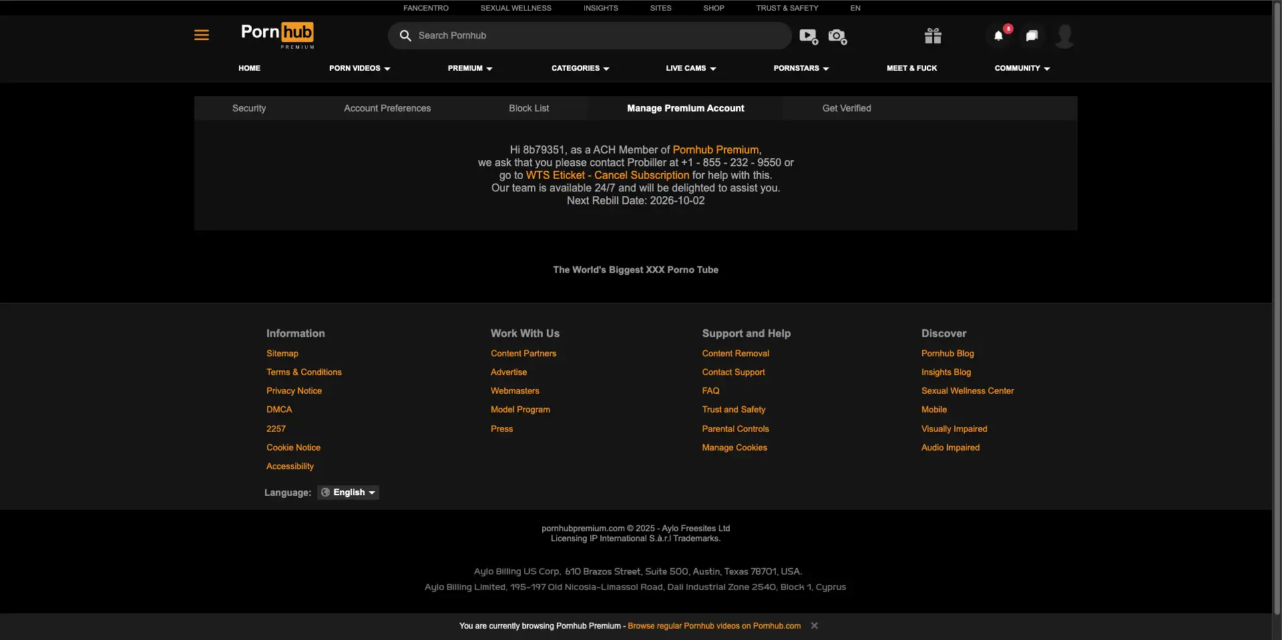Switch to the Security tab
The image size is (1282, 640).
point(249,109)
